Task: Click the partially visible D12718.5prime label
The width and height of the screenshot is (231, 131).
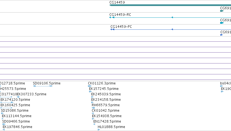Action: pyautogui.click(x=12, y=83)
